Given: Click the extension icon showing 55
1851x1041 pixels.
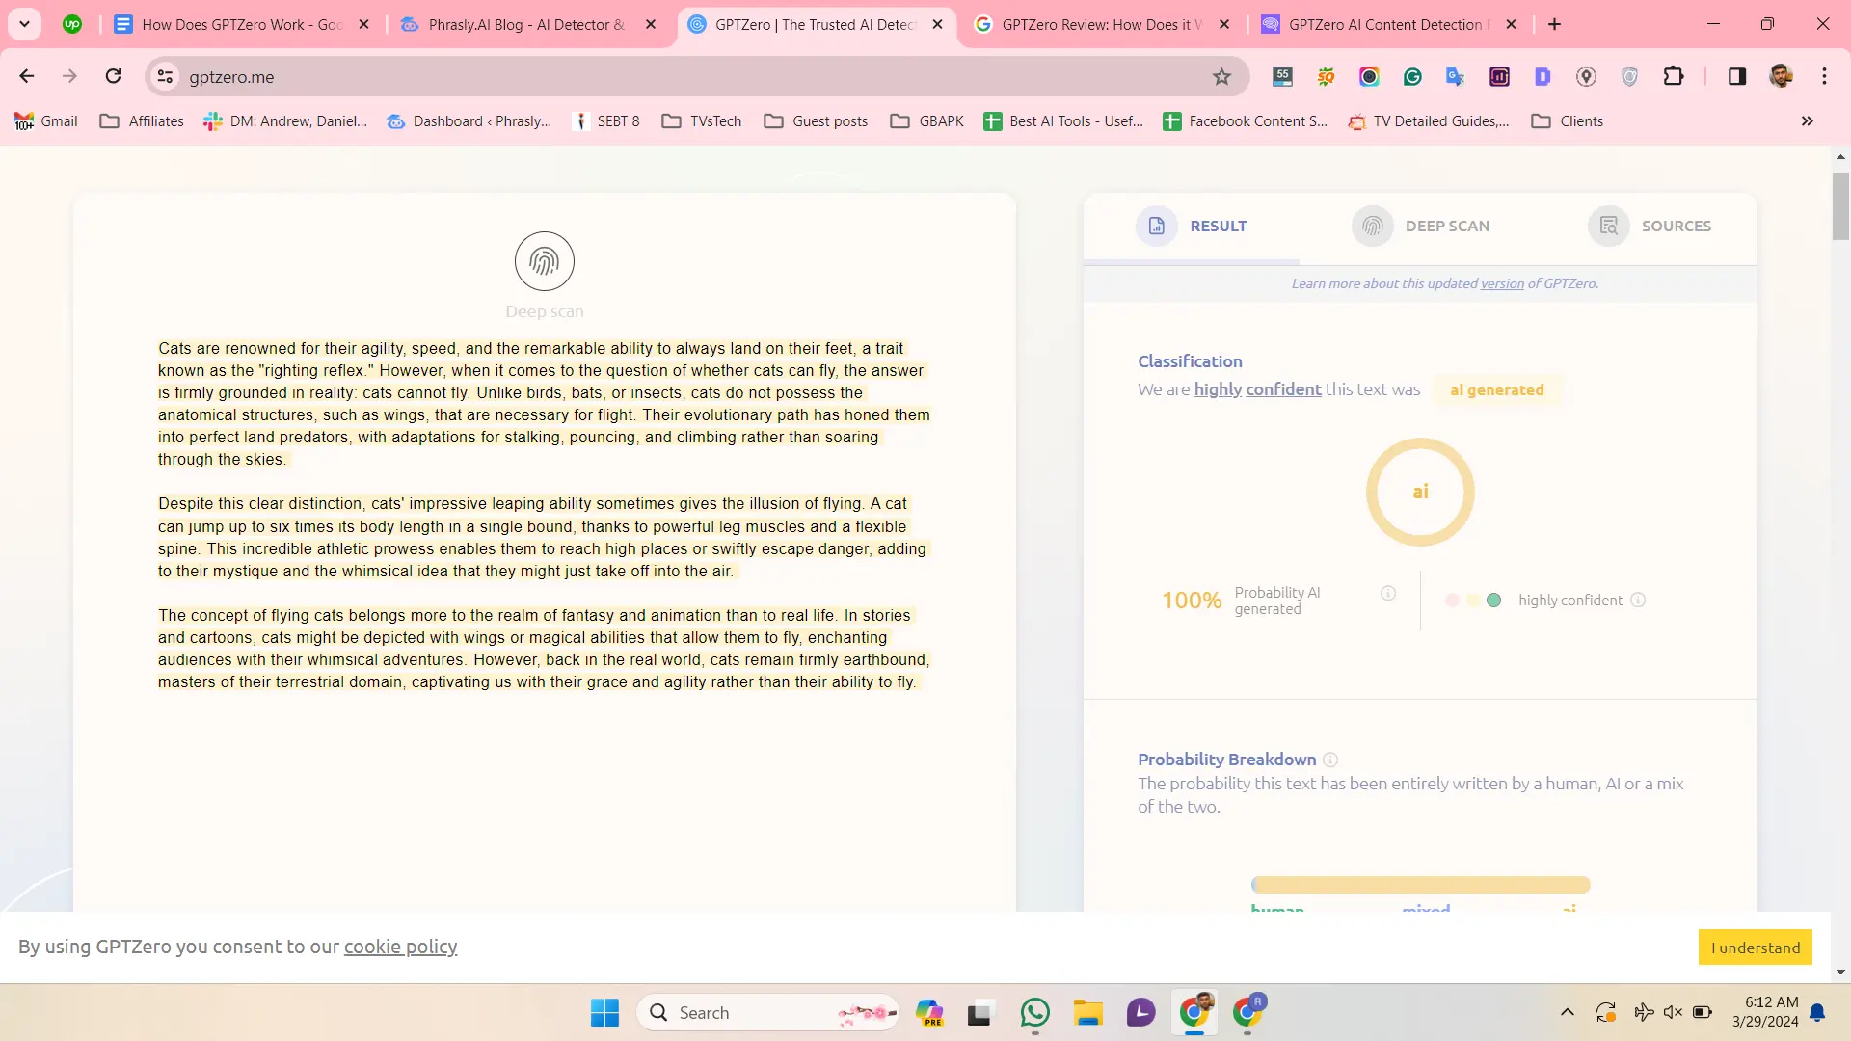Looking at the screenshot, I should [1282, 76].
